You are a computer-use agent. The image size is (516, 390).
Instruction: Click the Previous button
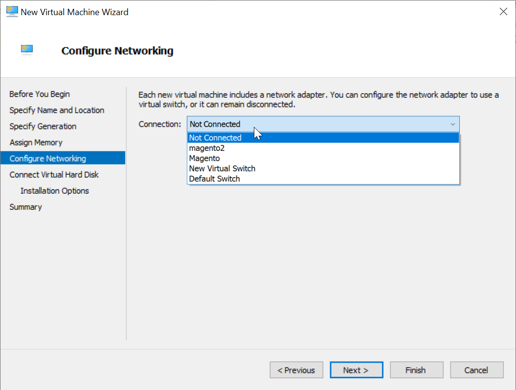pos(296,370)
